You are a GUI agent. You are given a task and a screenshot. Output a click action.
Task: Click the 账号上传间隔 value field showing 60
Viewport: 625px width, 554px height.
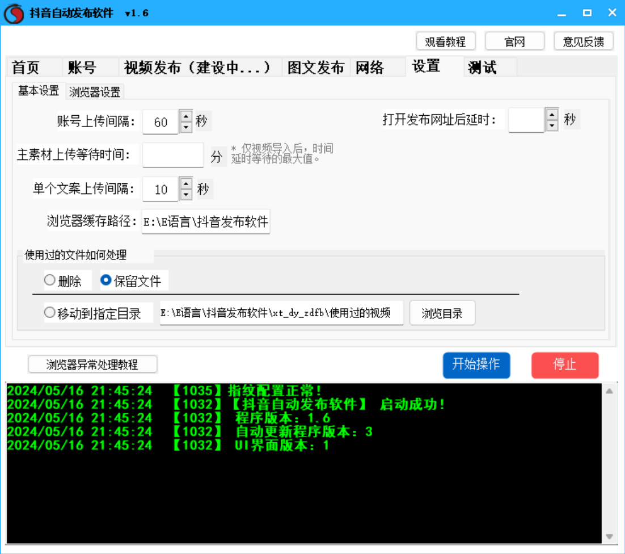click(x=161, y=121)
